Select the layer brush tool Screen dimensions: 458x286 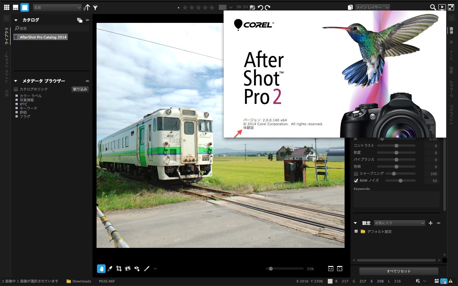pos(147,269)
